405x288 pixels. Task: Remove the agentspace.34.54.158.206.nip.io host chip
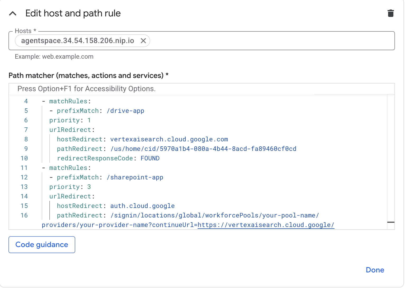[143, 41]
